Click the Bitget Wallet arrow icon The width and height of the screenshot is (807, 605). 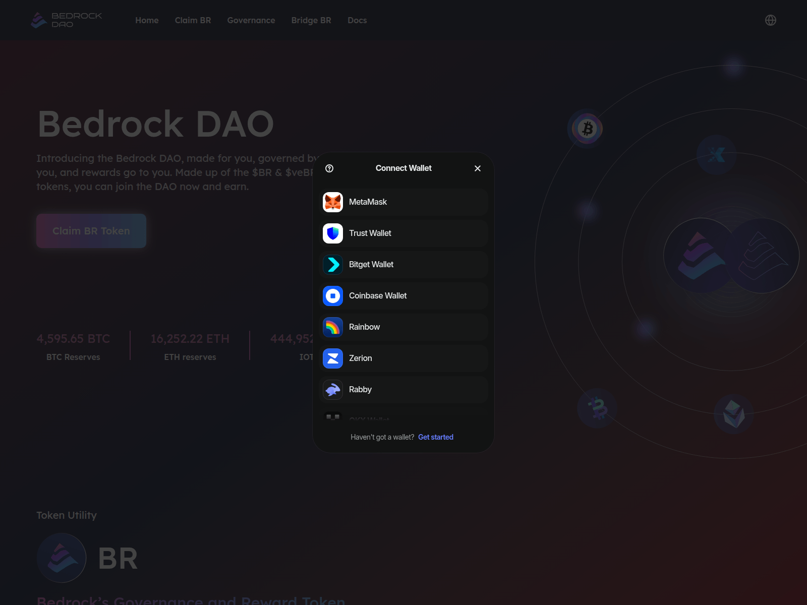coord(333,265)
